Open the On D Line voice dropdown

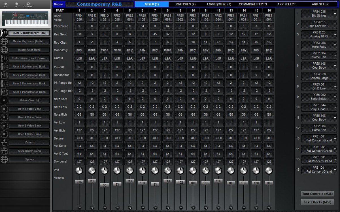point(319,86)
